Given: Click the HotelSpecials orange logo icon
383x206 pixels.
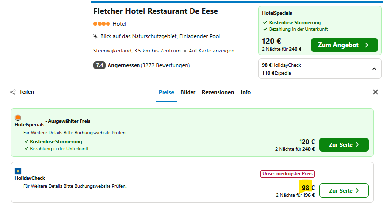Looking at the screenshot, I should pyautogui.click(x=18, y=118).
